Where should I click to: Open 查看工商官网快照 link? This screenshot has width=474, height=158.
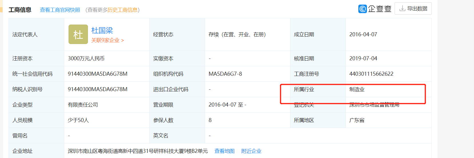click(60, 10)
